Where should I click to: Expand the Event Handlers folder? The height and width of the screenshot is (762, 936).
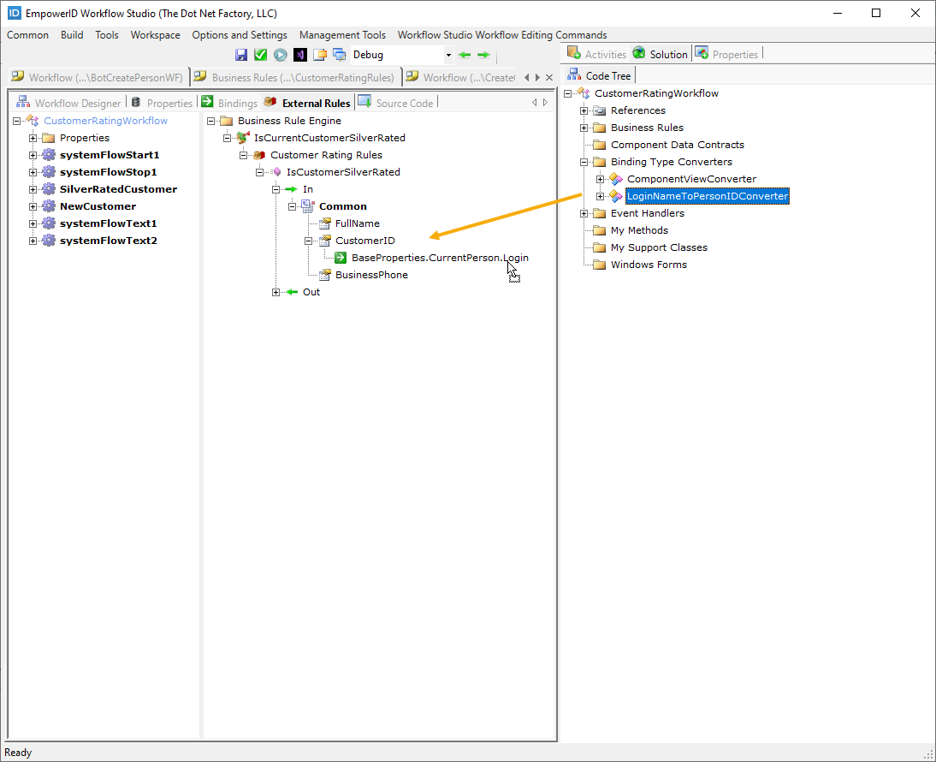click(x=584, y=213)
